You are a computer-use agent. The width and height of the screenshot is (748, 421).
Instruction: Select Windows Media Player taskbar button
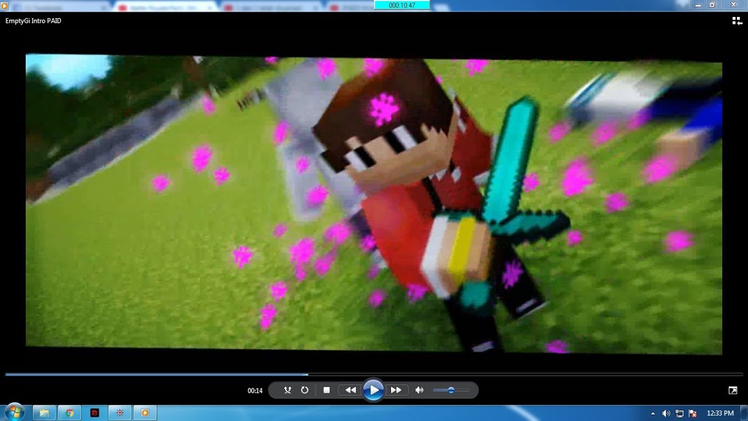tap(145, 413)
